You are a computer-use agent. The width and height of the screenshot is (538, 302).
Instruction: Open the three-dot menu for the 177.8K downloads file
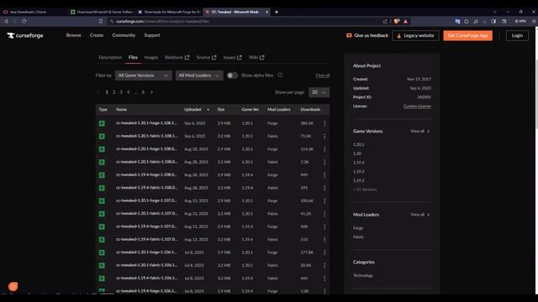324,253
